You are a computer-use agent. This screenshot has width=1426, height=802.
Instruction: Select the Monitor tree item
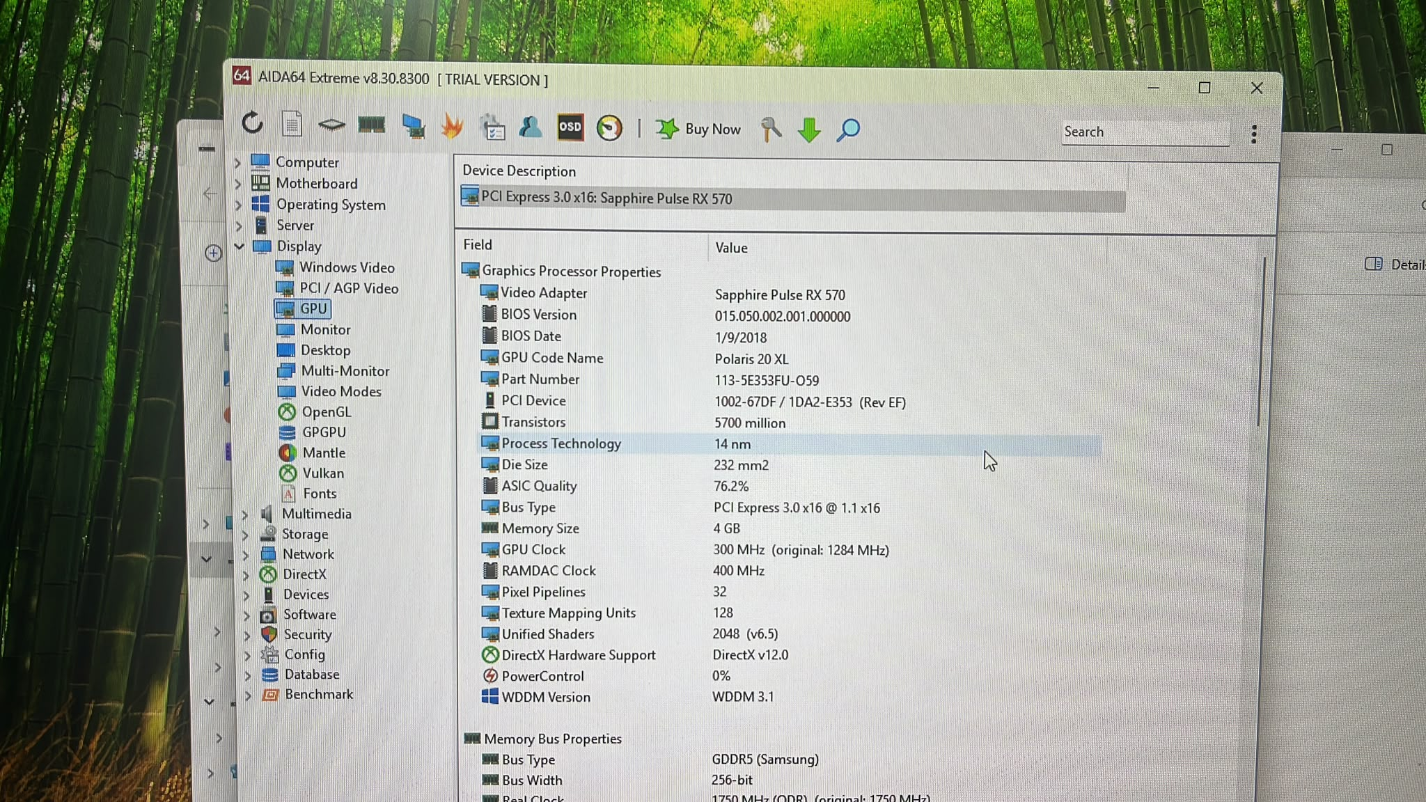click(x=313, y=329)
